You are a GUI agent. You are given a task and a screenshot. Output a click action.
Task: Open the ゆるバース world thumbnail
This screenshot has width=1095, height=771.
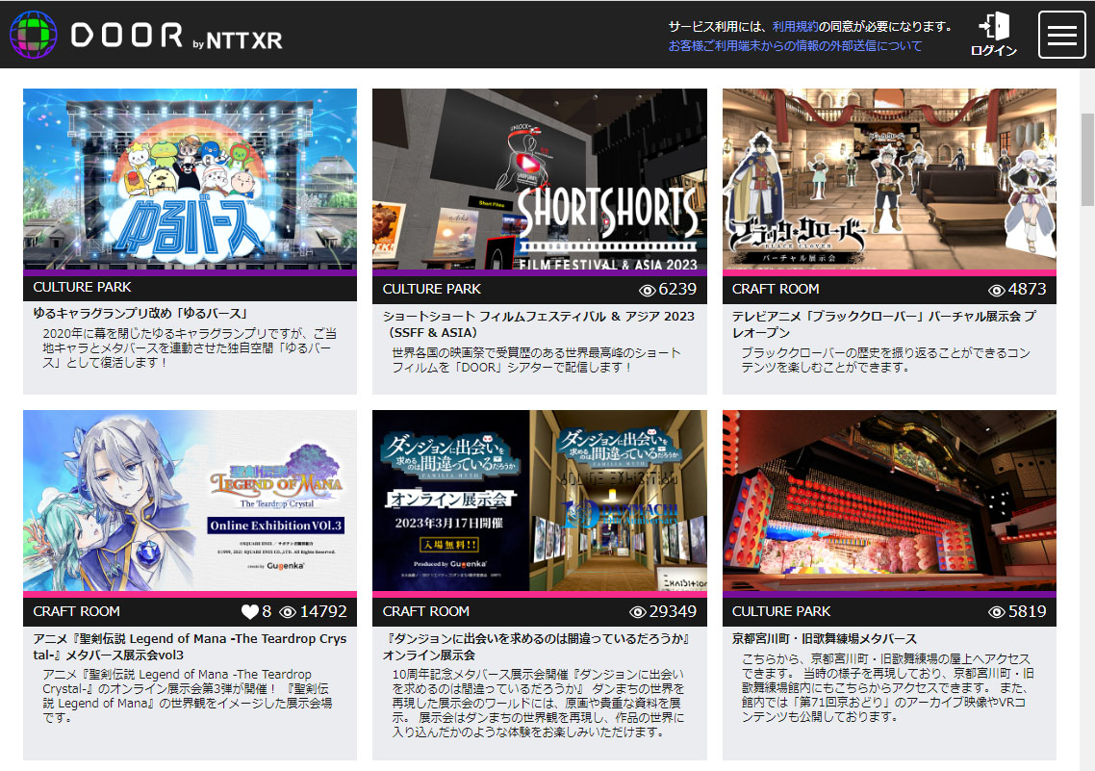(190, 180)
